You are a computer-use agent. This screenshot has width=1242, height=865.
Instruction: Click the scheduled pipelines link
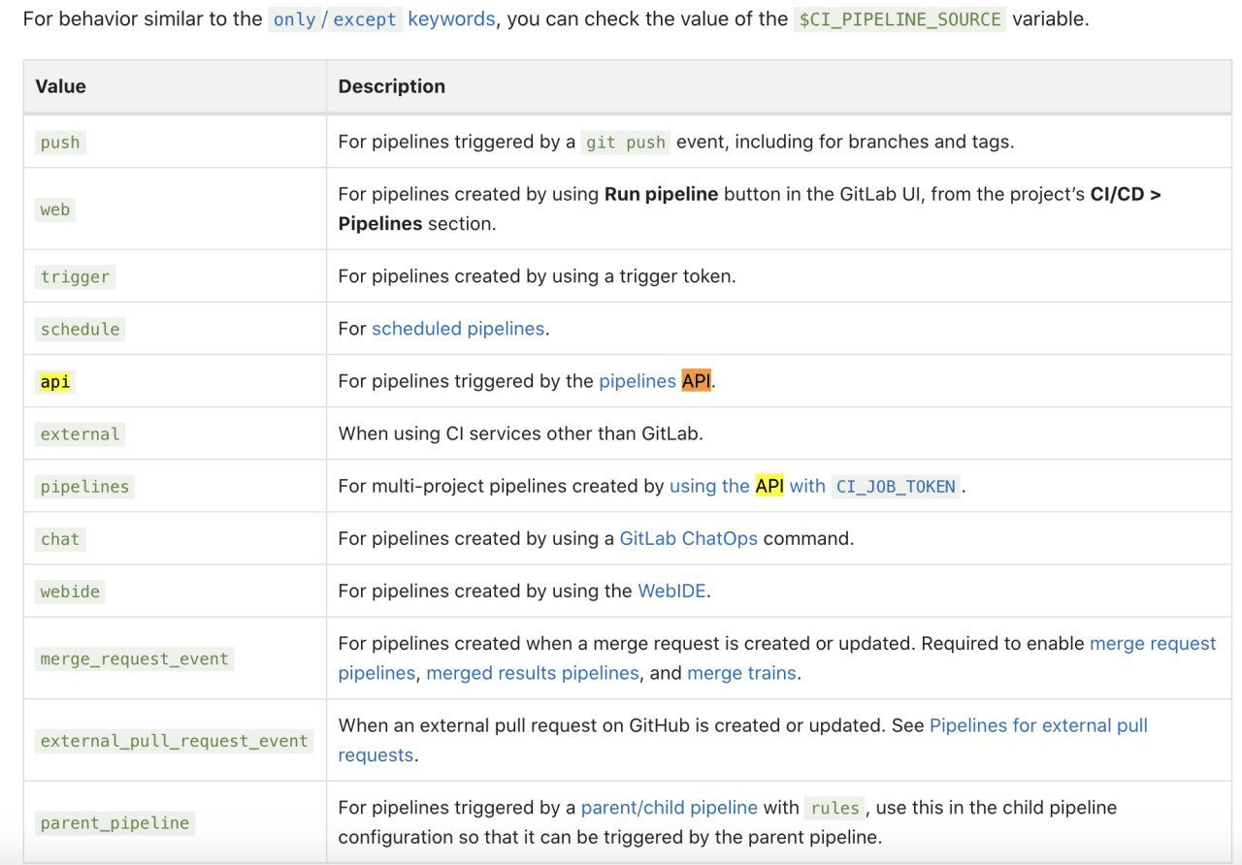(458, 329)
